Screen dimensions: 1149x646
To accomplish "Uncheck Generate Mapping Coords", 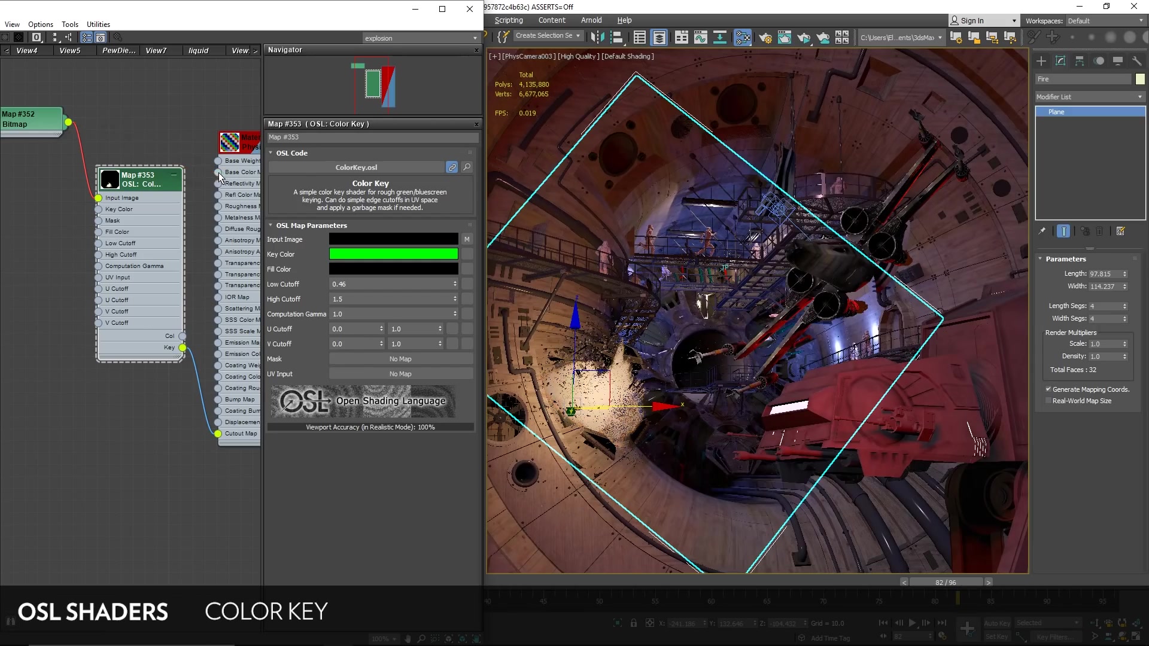I will pos(1048,389).
